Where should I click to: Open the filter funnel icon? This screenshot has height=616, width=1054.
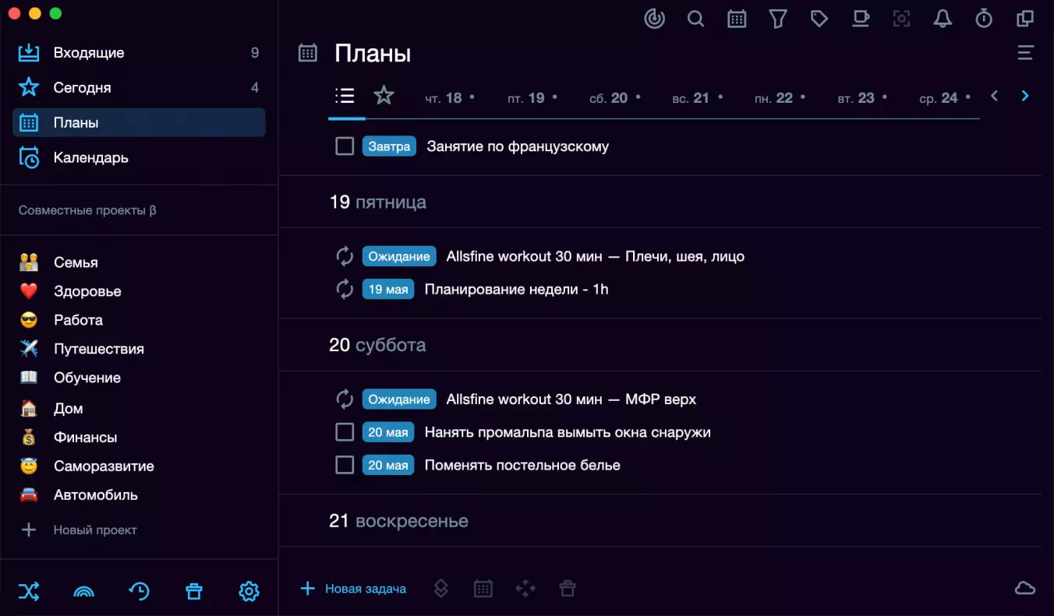coord(778,19)
